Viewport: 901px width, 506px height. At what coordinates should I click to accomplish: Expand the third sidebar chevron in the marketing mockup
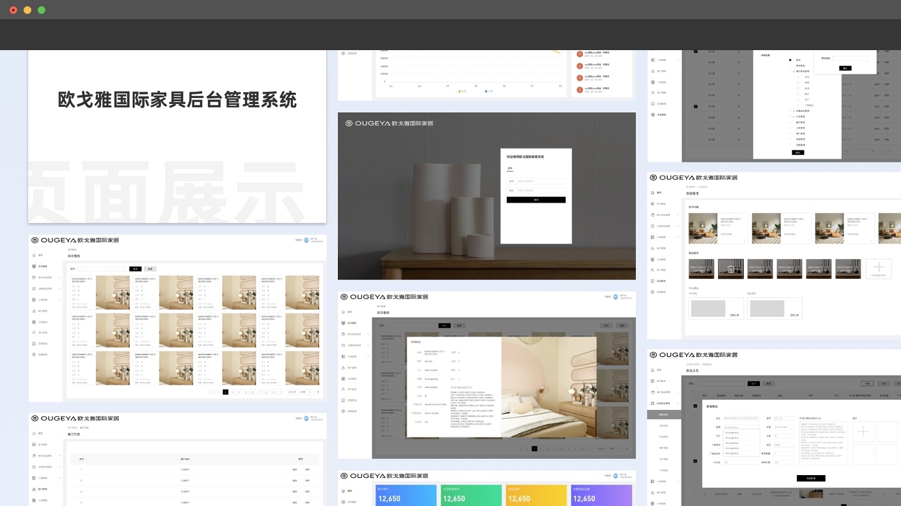tap(678, 237)
